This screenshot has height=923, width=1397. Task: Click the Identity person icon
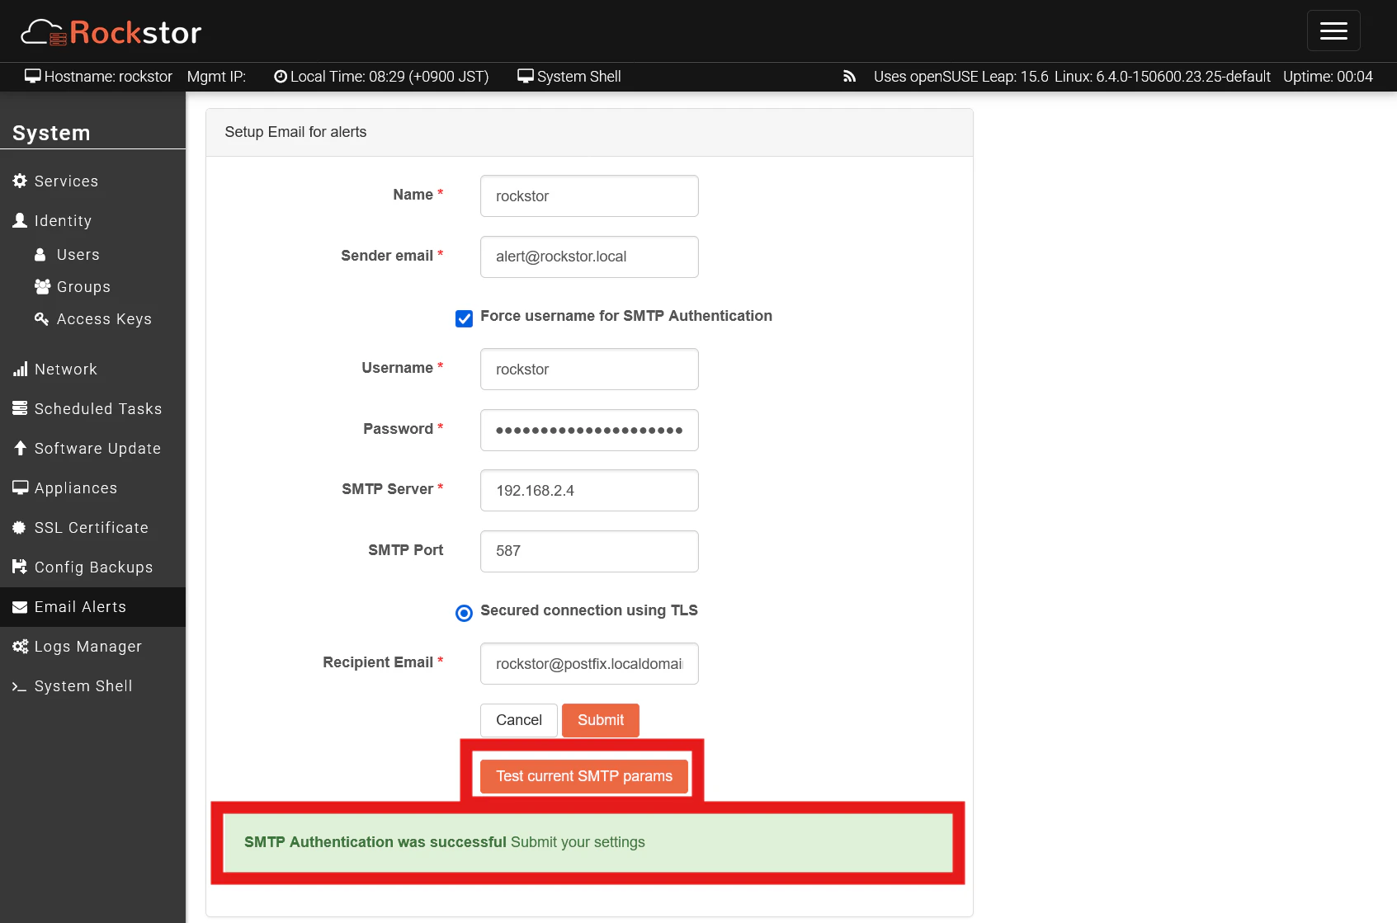20,220
